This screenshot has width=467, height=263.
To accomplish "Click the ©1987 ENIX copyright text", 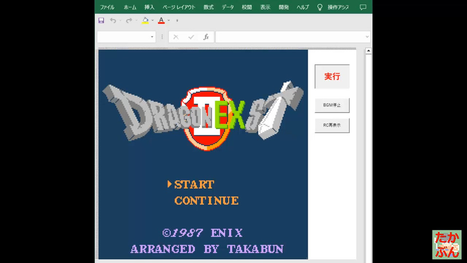I will pos(202,233).
